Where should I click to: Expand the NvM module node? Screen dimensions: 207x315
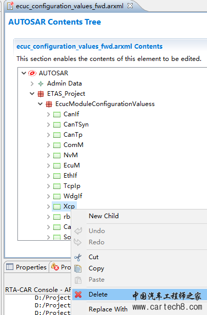(x=49, y=155)
